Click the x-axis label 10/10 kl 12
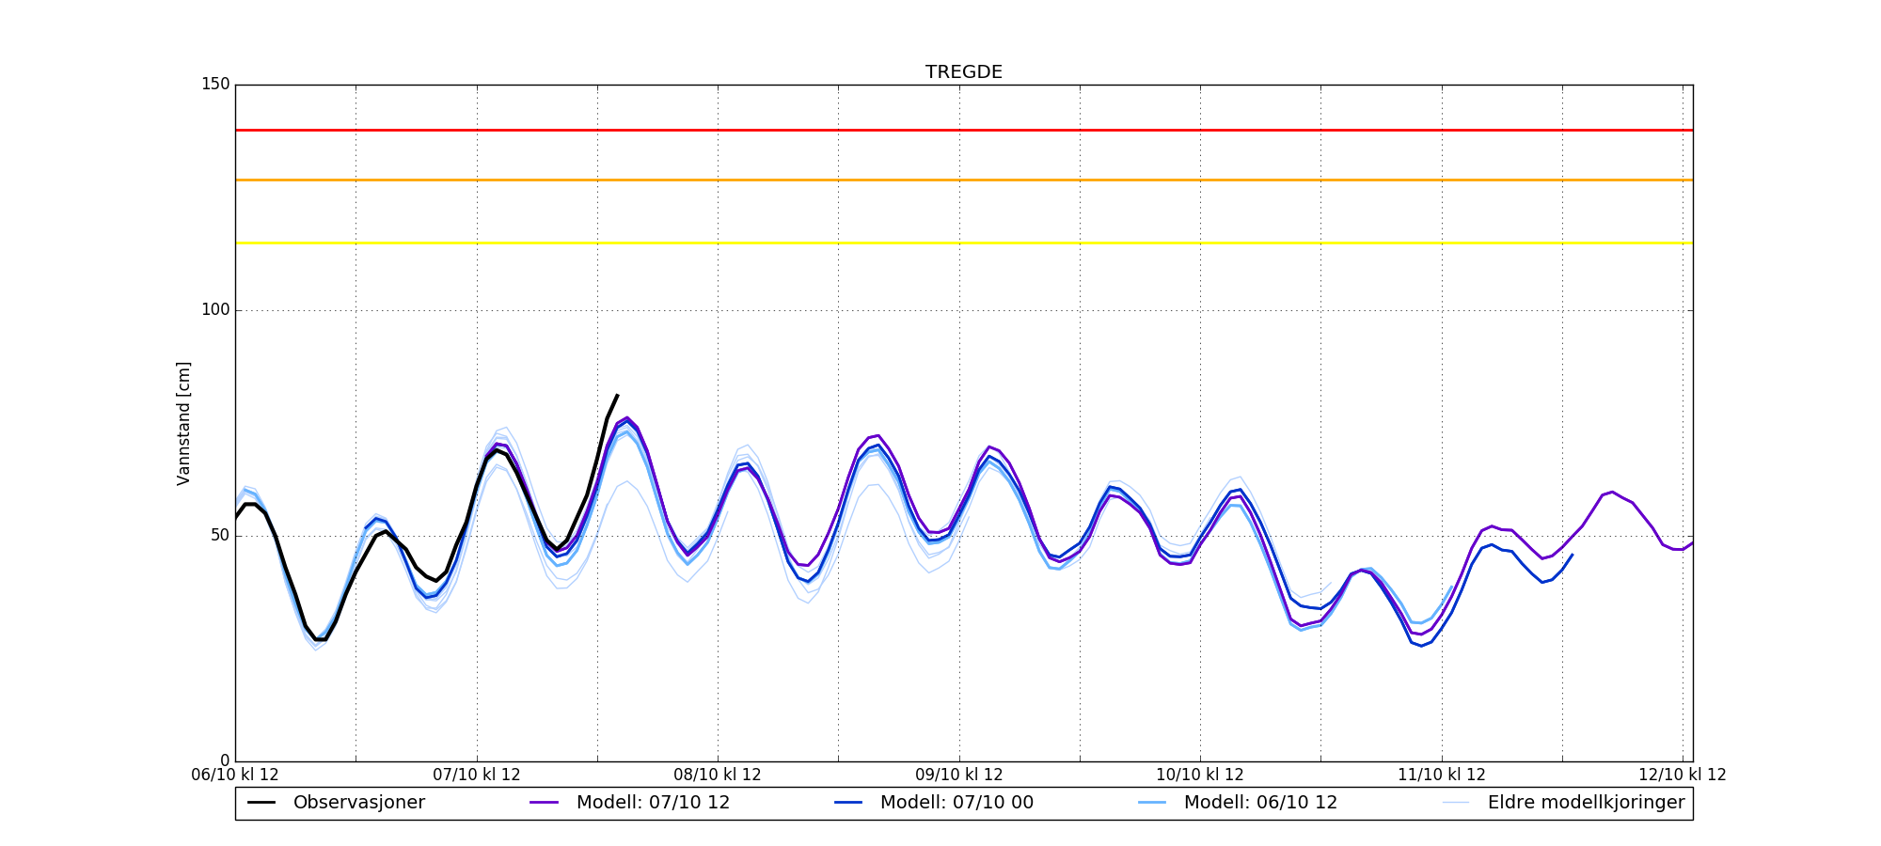 pyautogui.click(x=1200, y=775)
